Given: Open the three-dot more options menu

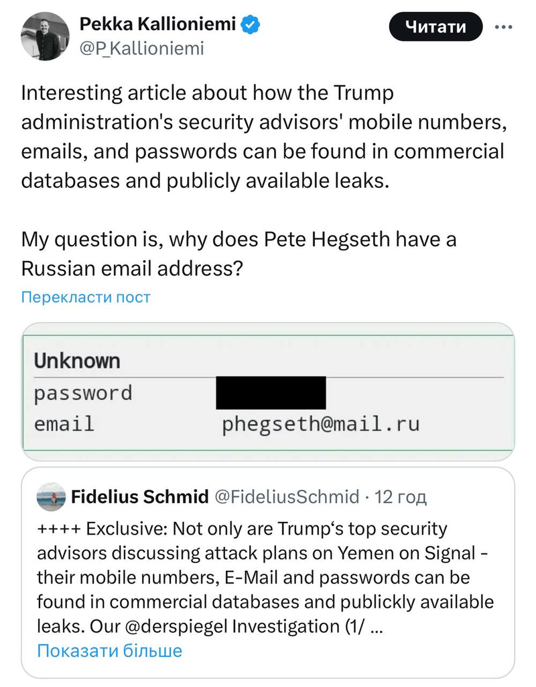Looking at the screenshot, I should (503, 27).
